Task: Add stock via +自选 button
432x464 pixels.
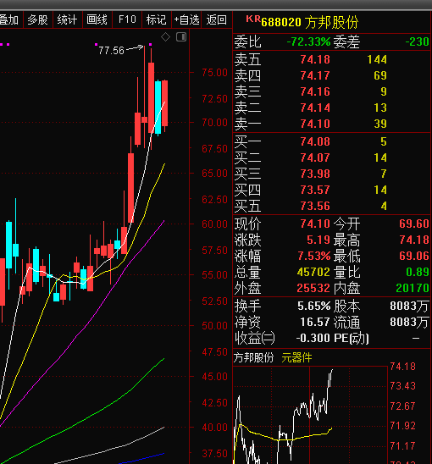Action: tap(186, 19)
